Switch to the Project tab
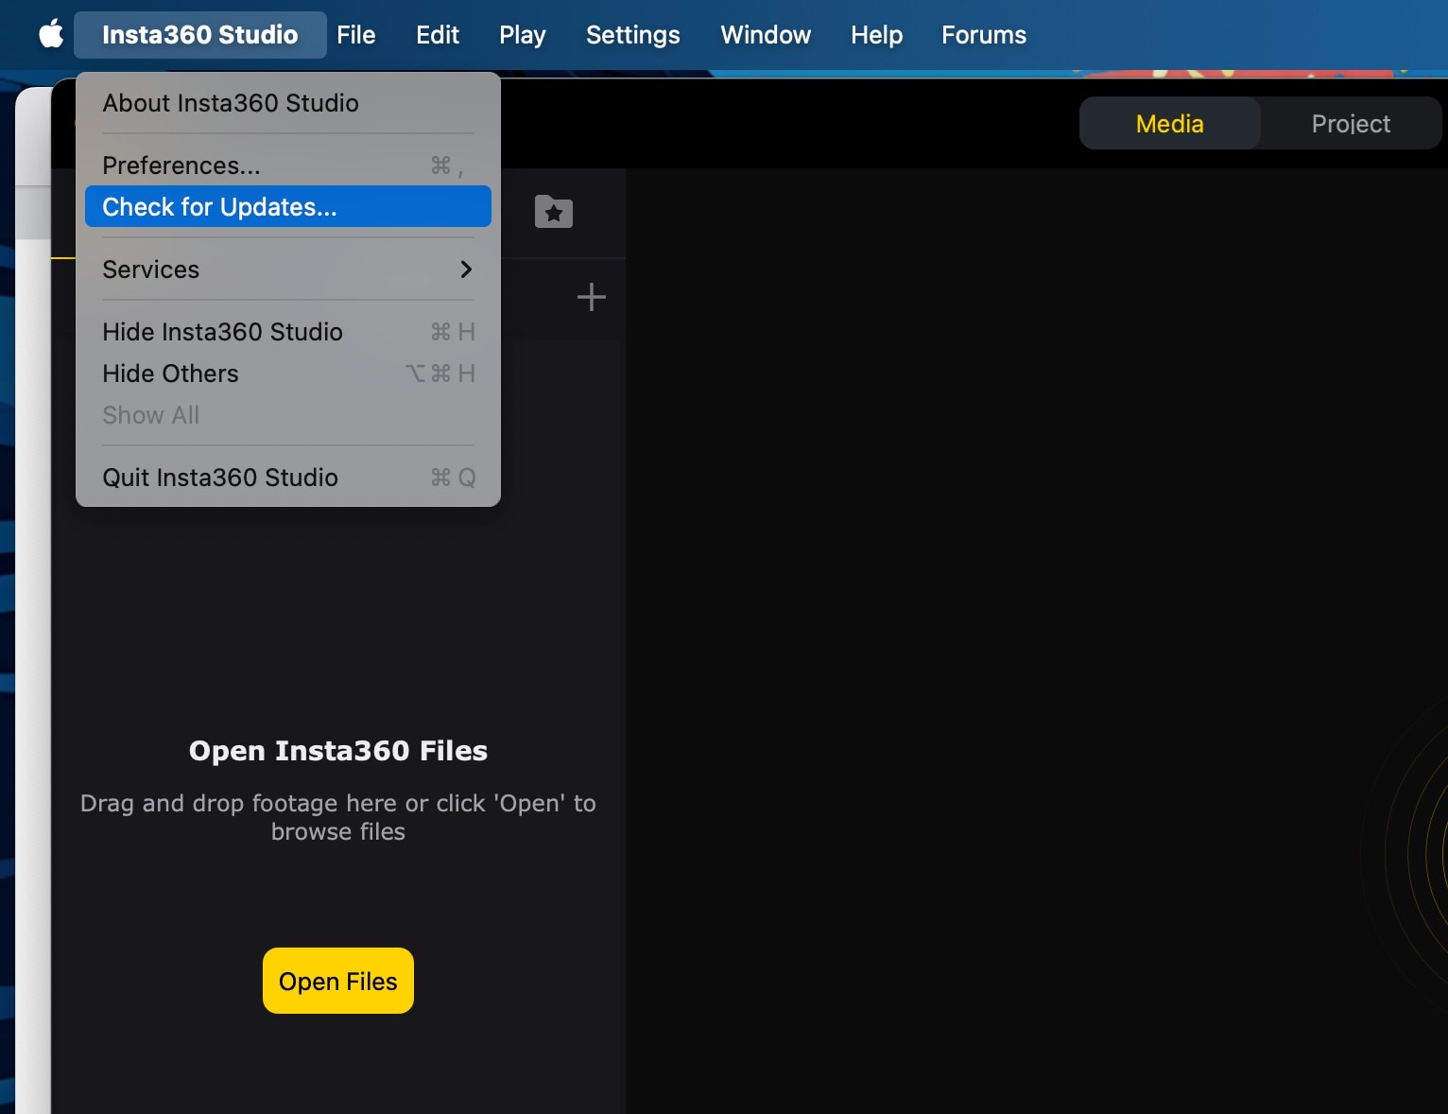This screenshot has width=1448, height=1114. click(1351, 124)
